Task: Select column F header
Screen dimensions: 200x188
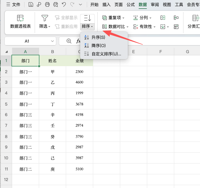Action: [161, 52]
